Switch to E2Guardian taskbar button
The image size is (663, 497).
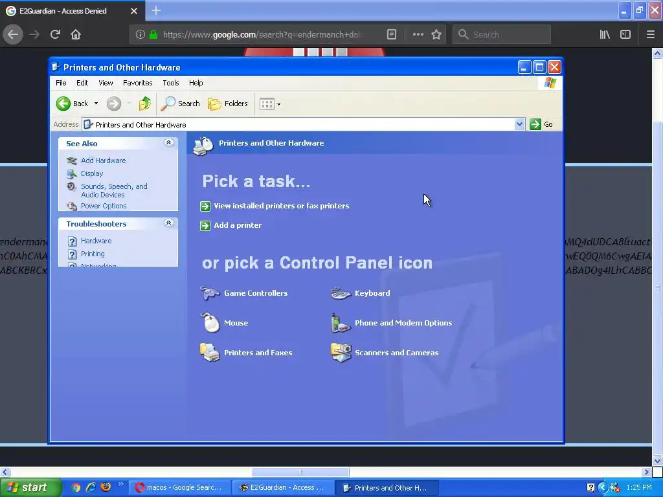284,488
